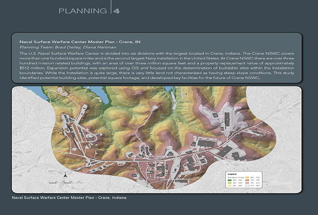Viewport: 318px width, 215px height.
Task: Click the dark green elevation swatch in legend
Action: 230,180
